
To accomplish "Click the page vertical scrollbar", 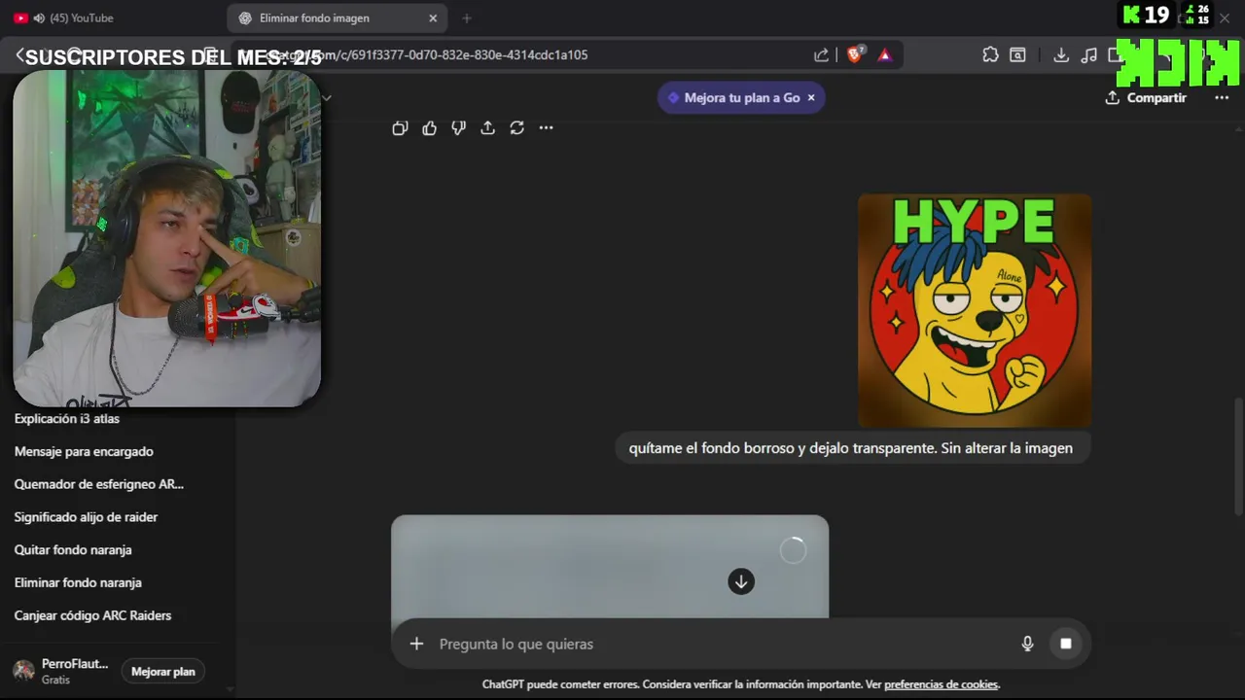I will point(1238,457).
